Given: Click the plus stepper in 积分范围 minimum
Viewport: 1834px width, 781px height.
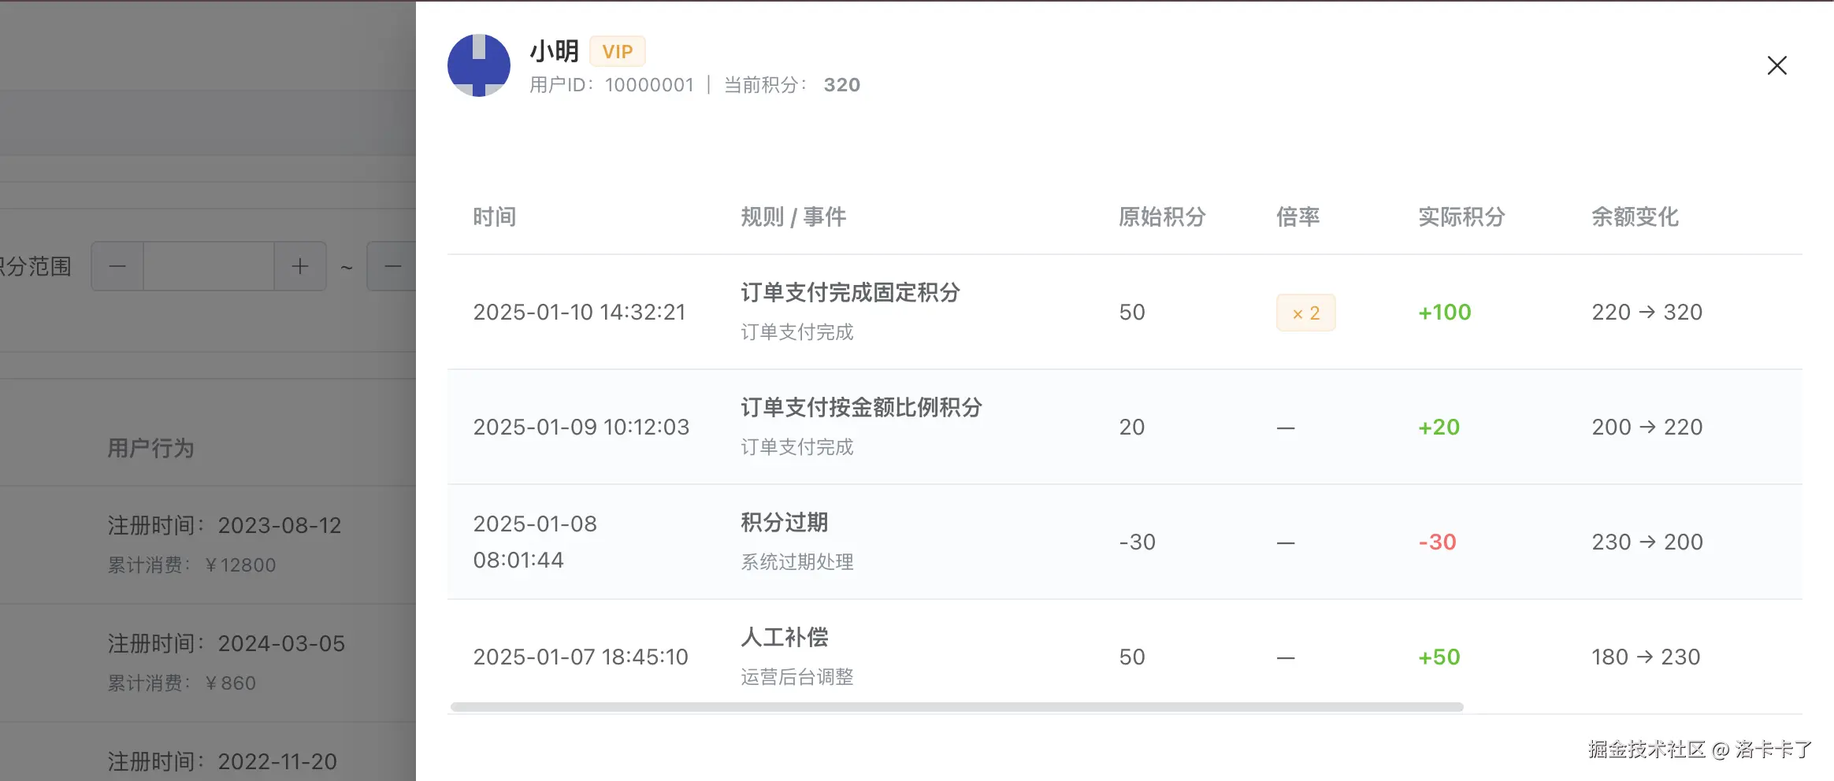Looking at the screenshot, I should [x=300, y=266].
